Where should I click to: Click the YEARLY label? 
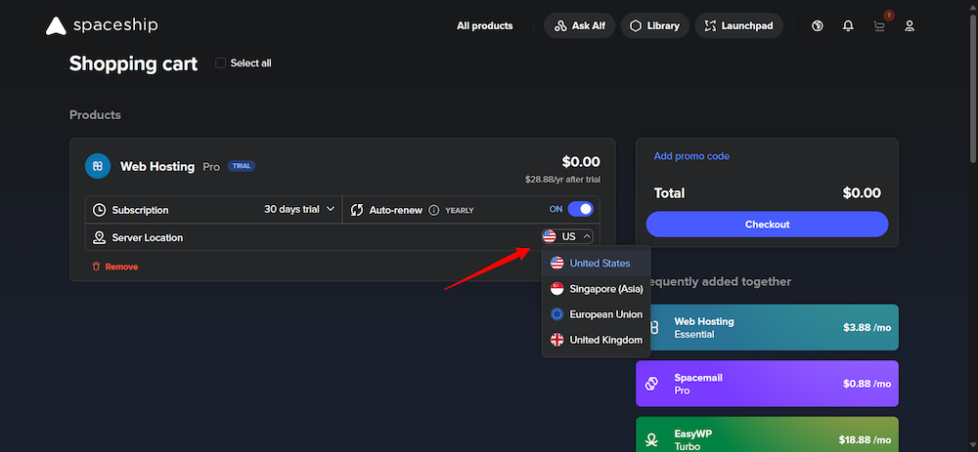[x=459, y=211]
